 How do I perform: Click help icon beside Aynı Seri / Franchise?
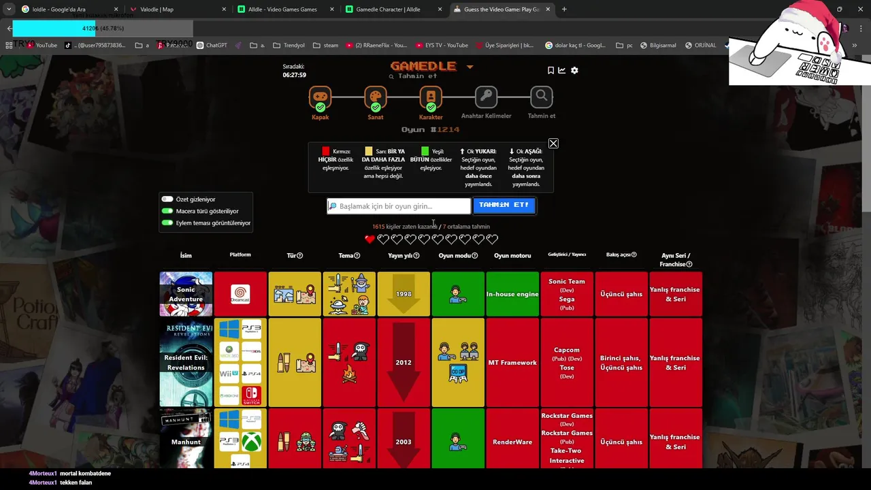click(689, 264)
